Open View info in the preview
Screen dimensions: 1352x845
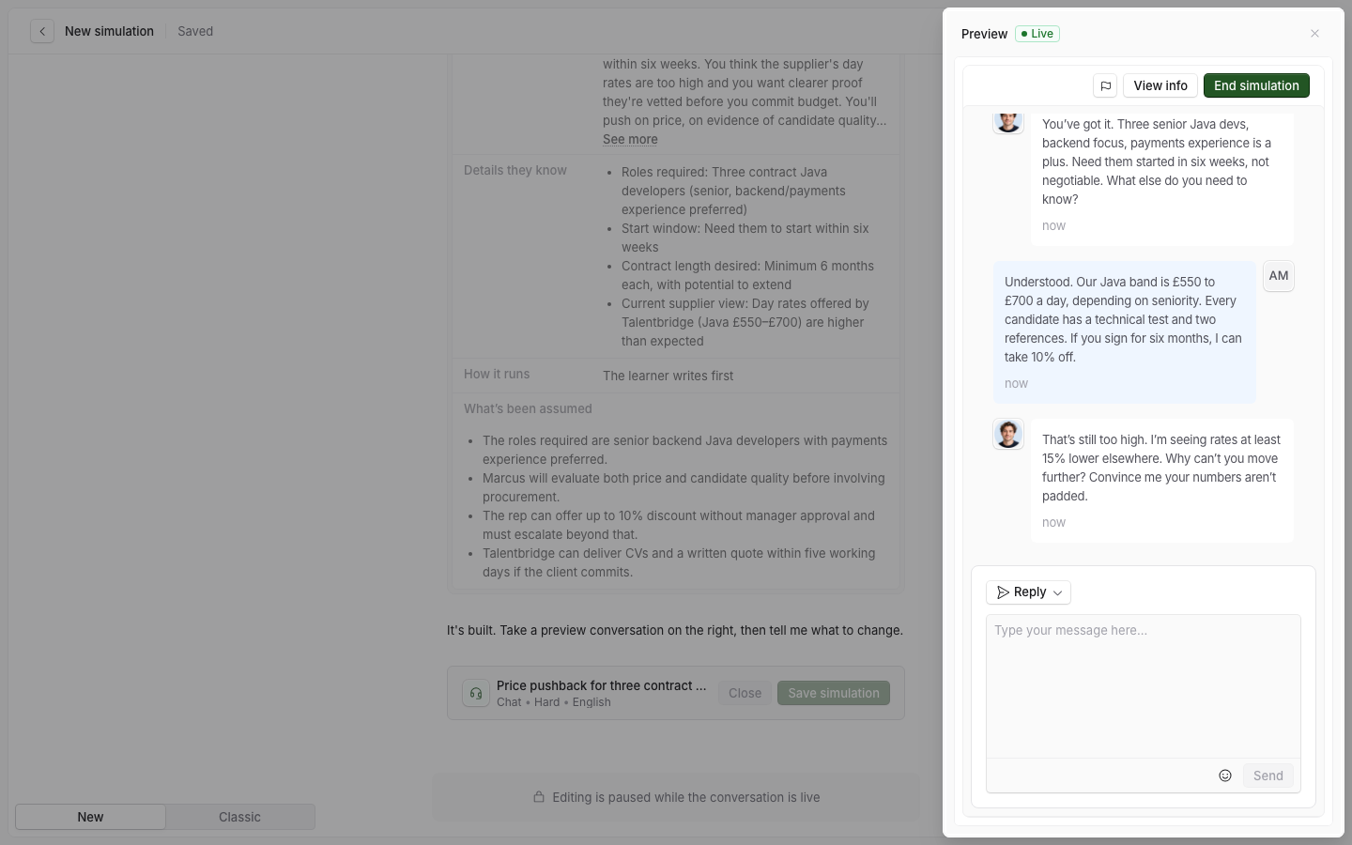pos(1160,85)
